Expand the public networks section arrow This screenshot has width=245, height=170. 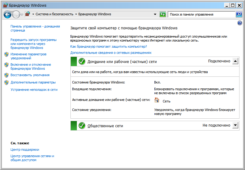(235, 125)
